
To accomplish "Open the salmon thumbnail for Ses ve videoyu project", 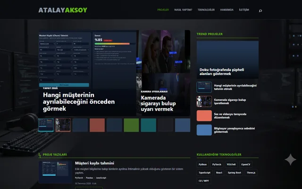I will coord(204,116).
